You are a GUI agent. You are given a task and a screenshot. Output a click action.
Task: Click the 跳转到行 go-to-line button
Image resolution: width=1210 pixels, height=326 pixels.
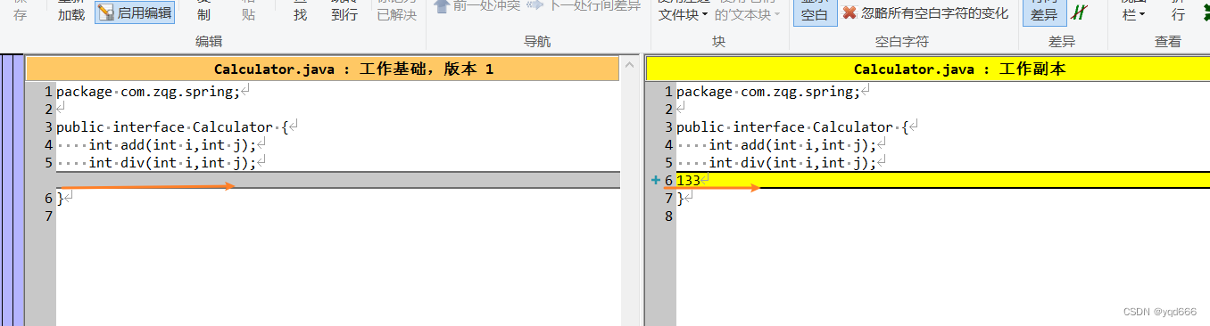[x=344, y=11]
